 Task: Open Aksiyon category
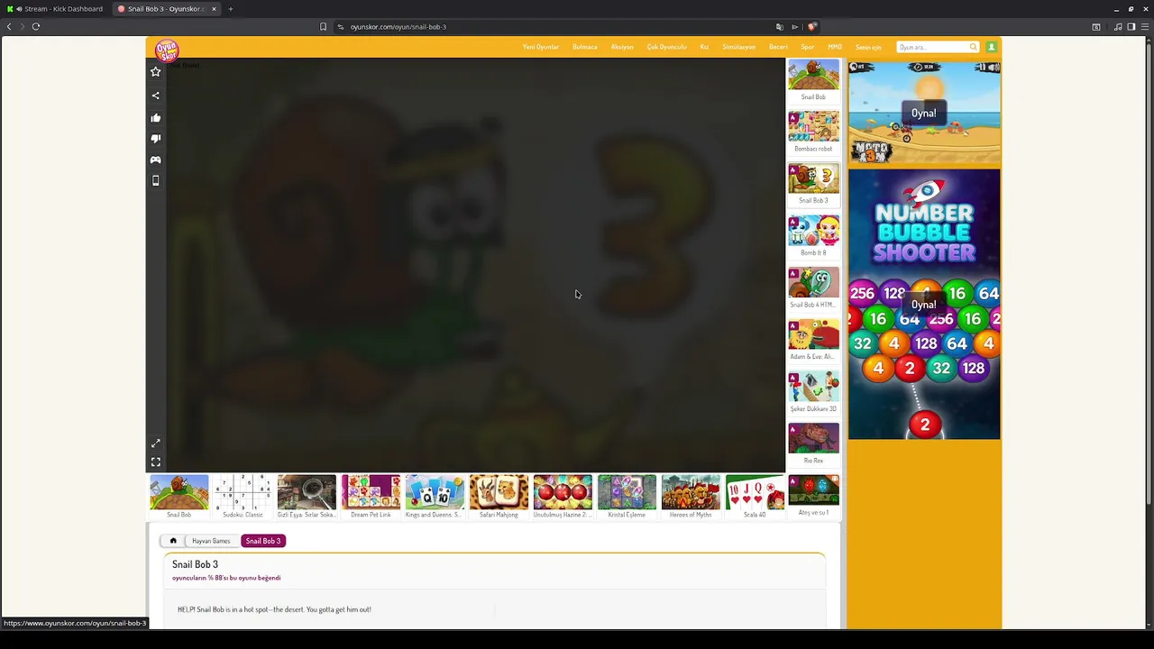coord(622,47)
